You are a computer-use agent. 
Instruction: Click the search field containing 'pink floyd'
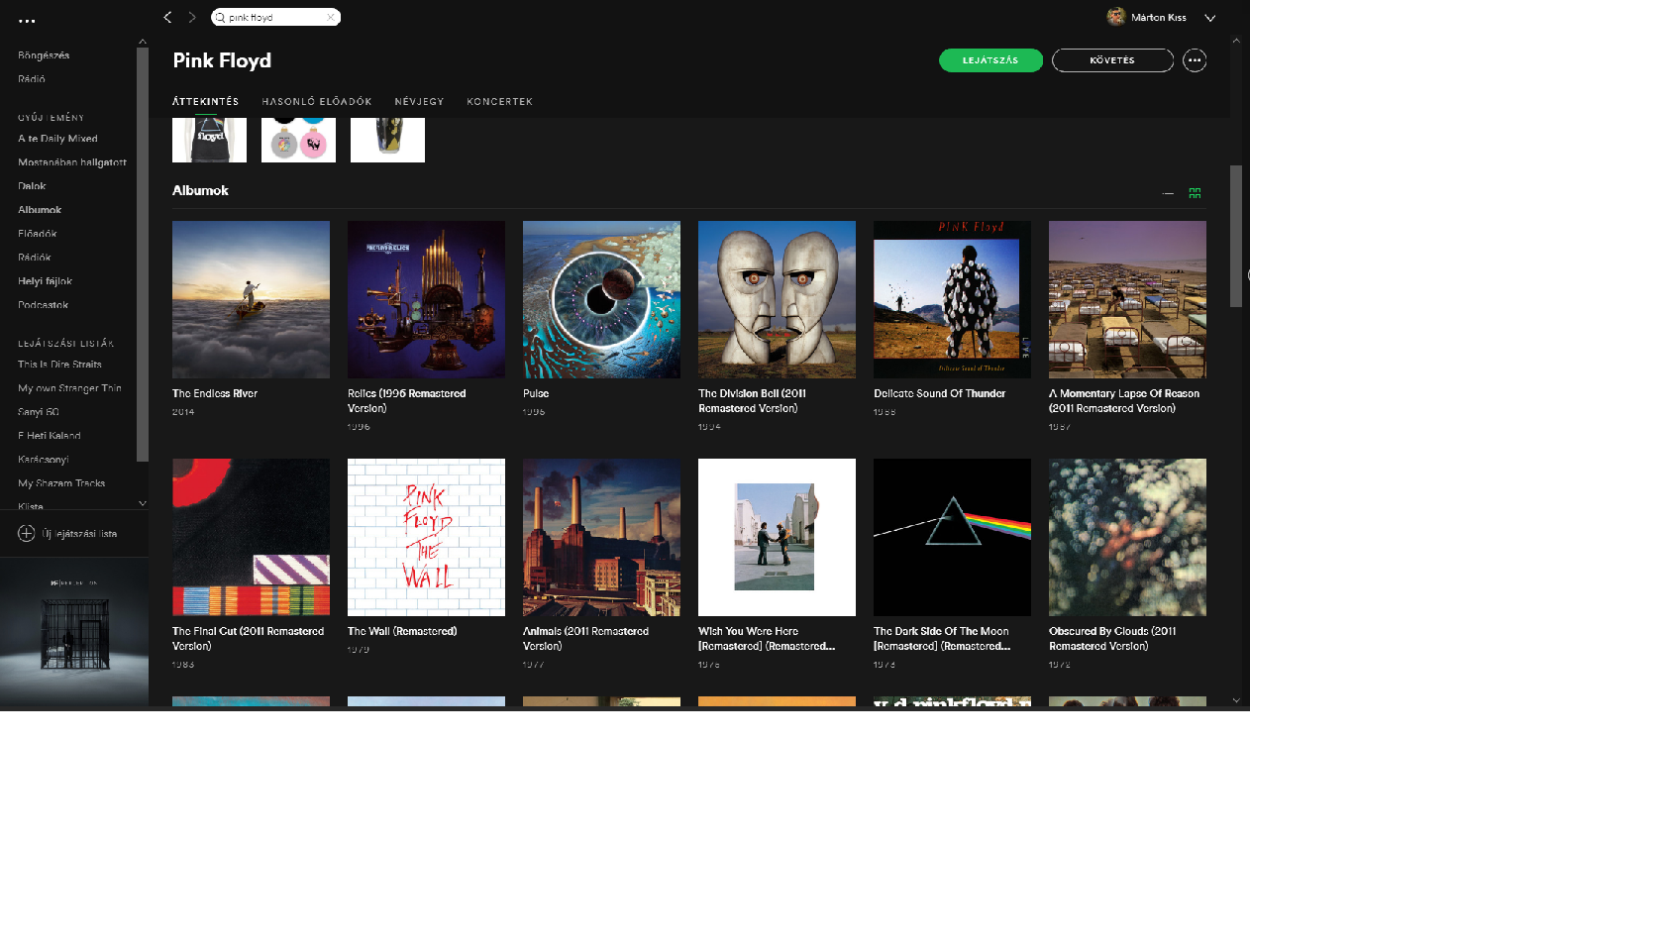coord(275,17)
